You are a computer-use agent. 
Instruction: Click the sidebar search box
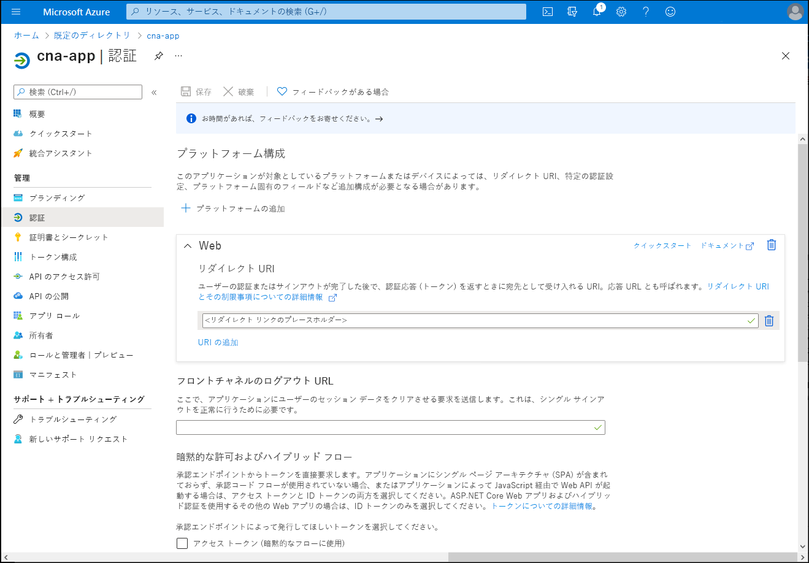(x=78, y=92)
